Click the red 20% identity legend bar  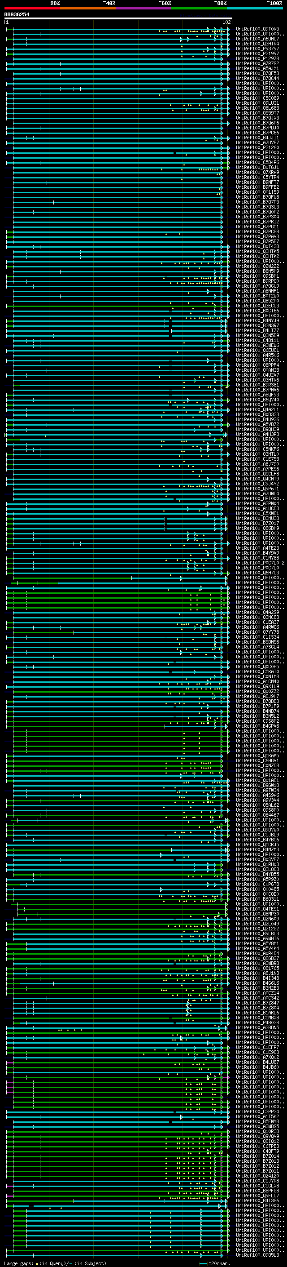32,8
